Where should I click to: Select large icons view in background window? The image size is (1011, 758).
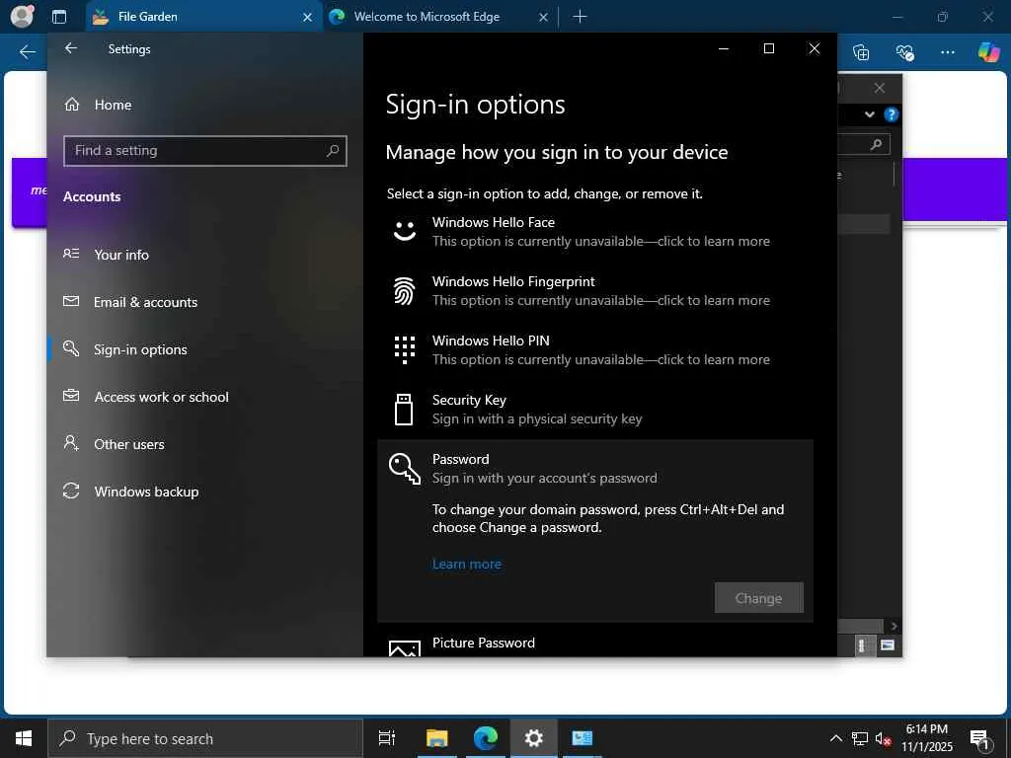point(888,645)
